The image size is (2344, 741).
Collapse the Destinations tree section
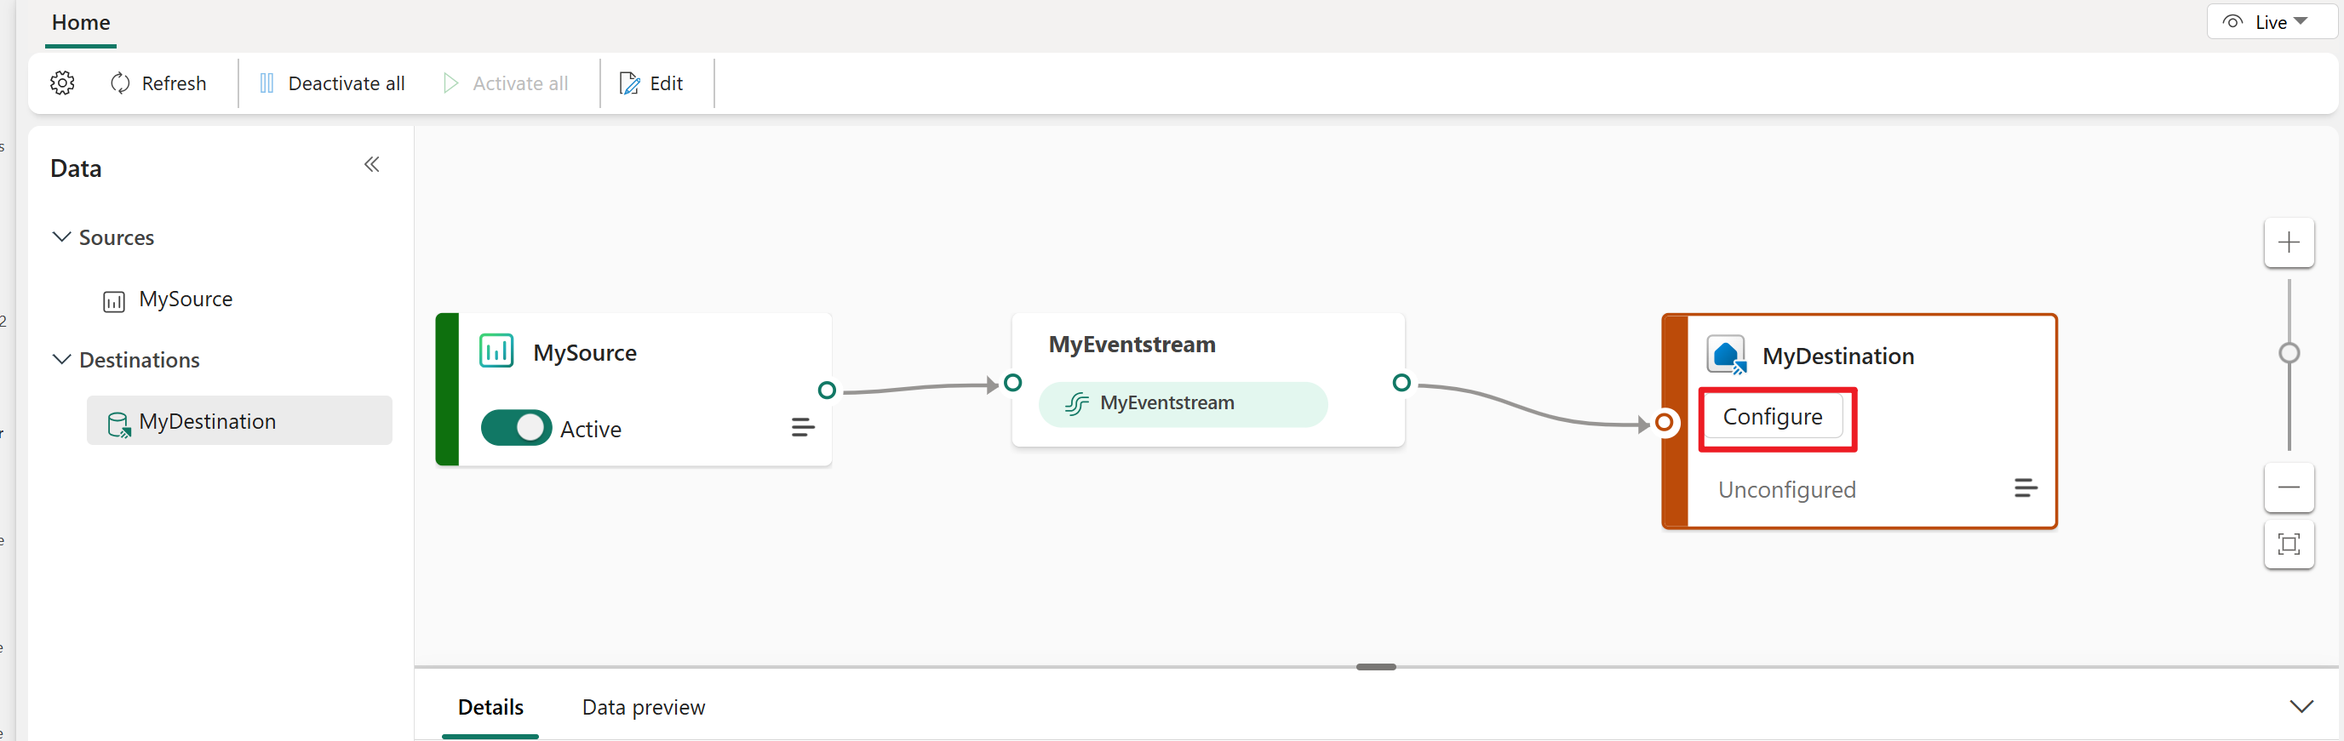(62, 360)
